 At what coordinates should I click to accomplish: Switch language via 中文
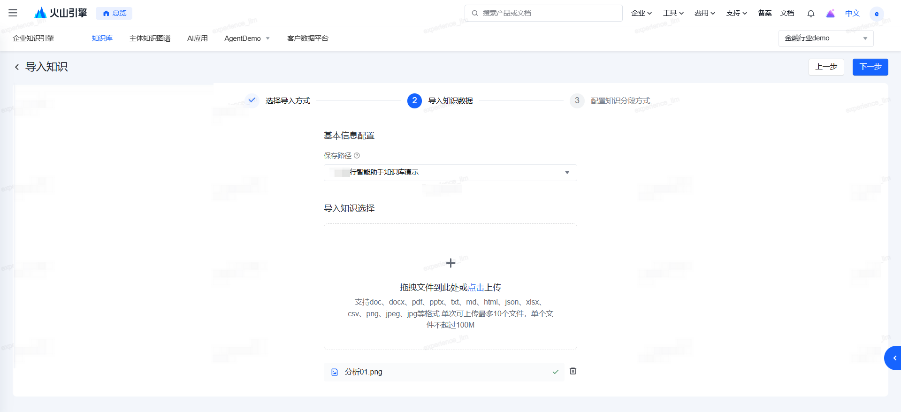click(853, 13)
